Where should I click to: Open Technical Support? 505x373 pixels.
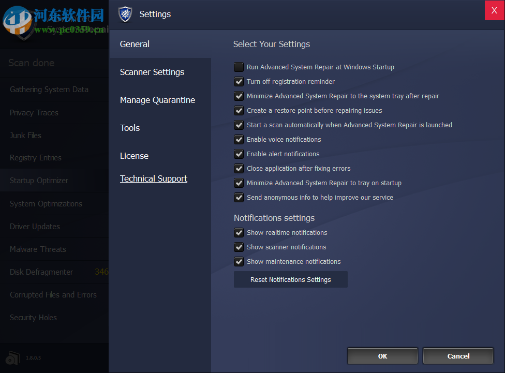tap(153, 178)
